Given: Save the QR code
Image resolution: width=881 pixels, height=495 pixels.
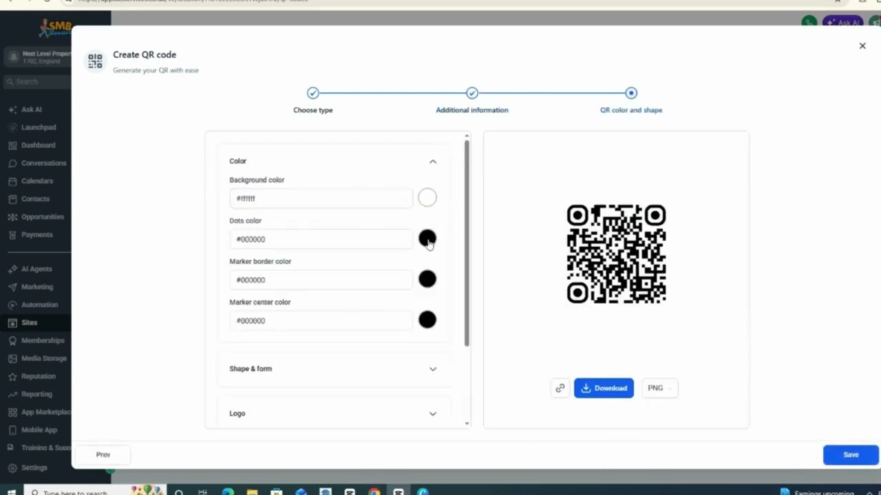Looking at the screenshot, I should tap(851, 454).
